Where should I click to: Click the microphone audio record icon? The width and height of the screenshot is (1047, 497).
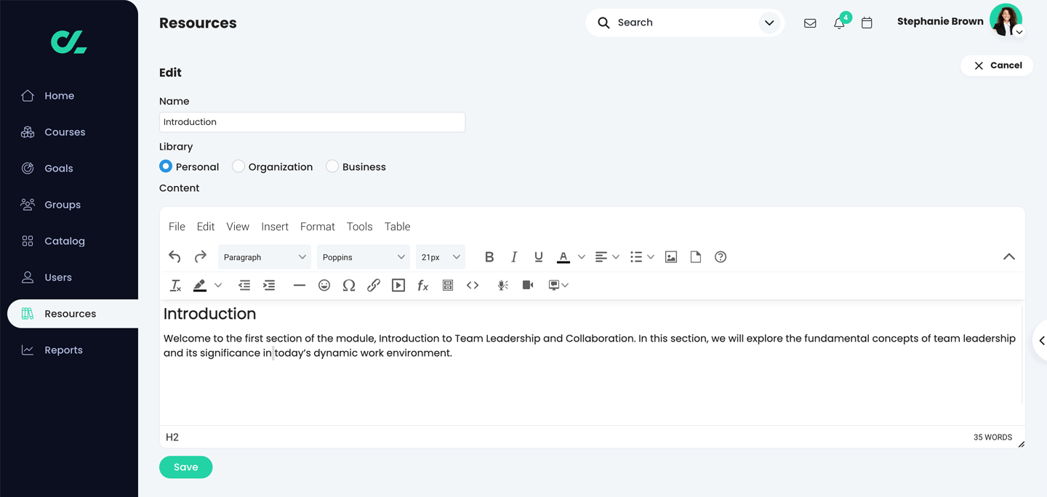[502, 286]
